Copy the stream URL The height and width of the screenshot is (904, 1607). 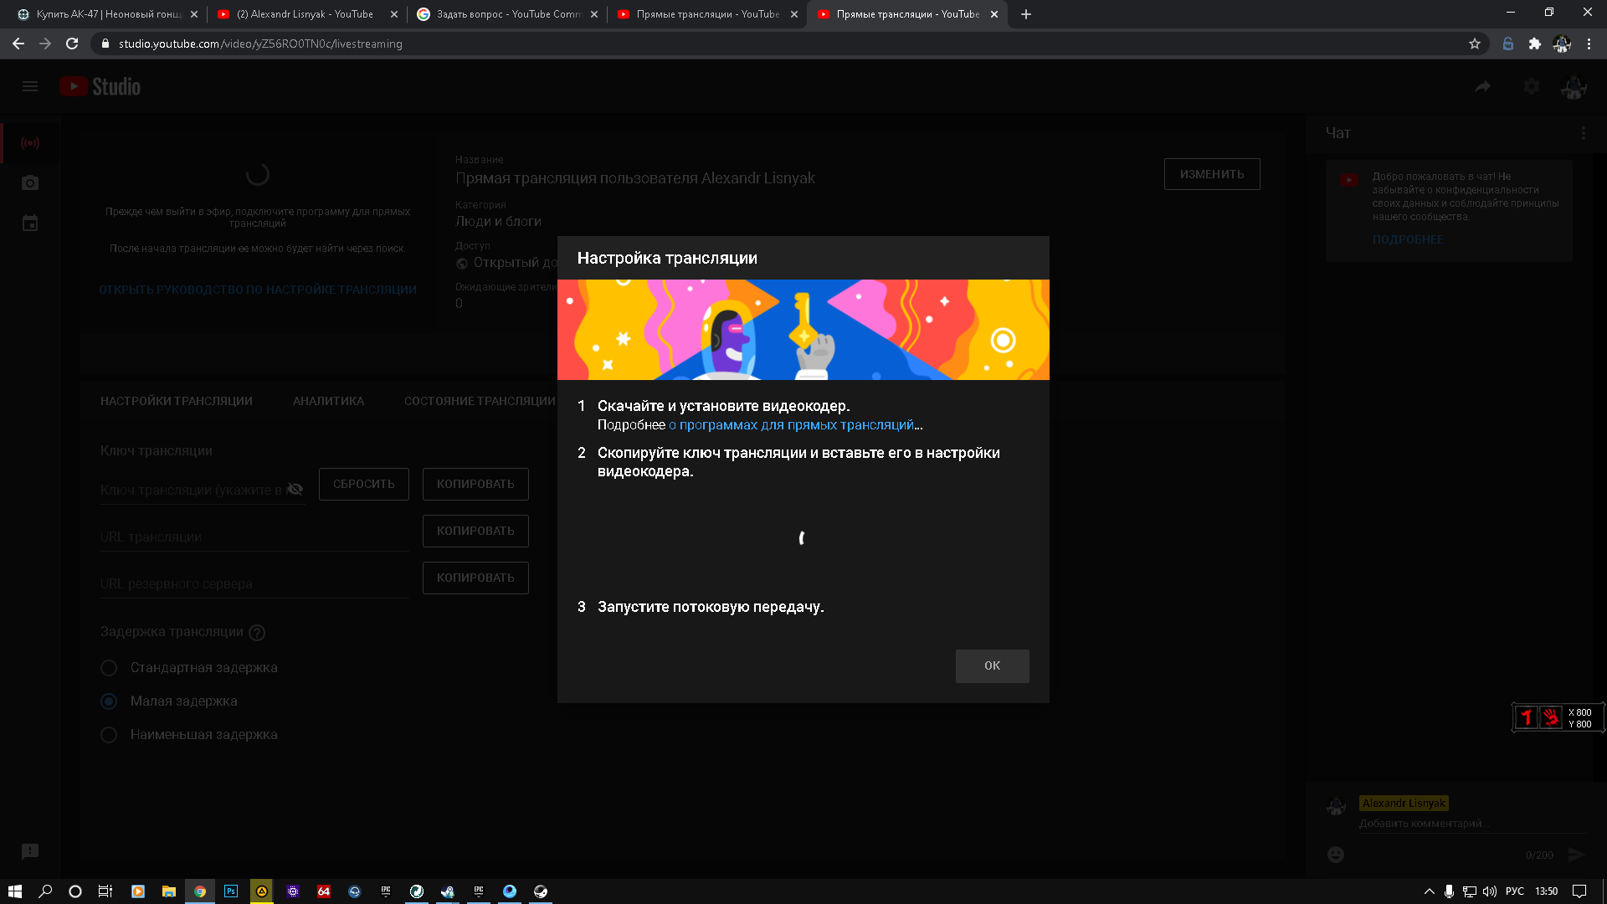click(x=475, y=531)
